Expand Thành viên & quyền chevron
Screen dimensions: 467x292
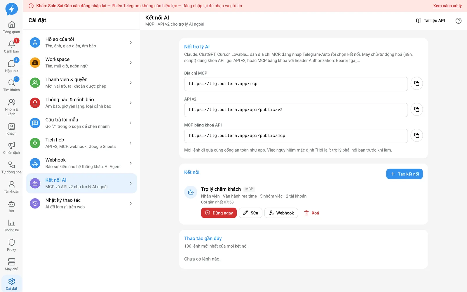point(130,83)
